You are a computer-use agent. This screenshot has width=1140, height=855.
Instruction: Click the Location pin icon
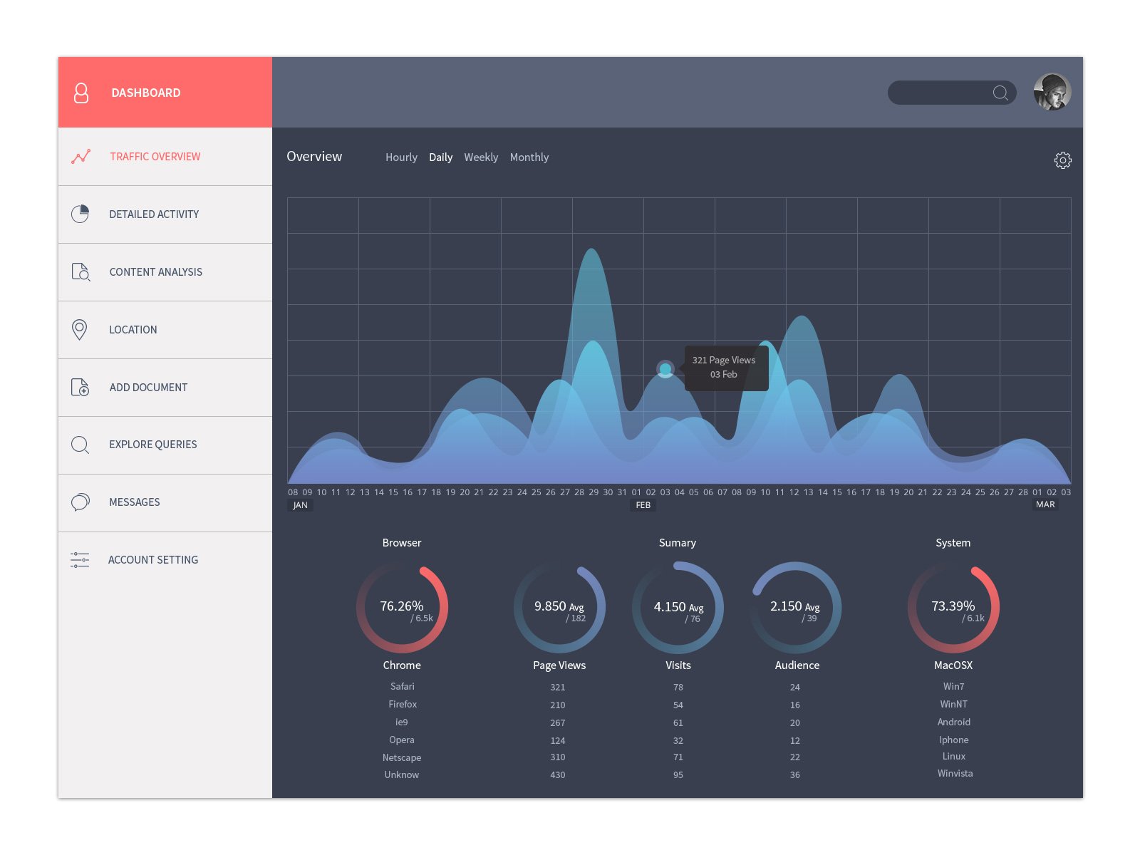point(80,329)
